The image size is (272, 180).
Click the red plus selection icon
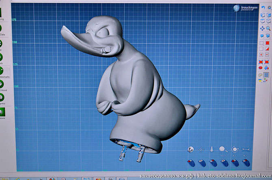pos(261,55)
